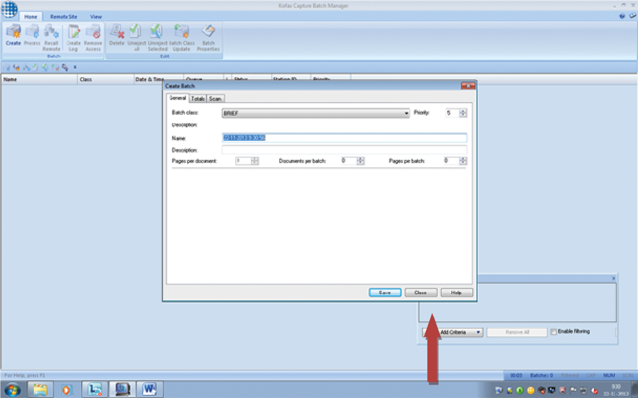Switch to the Scan tab
The image size is (638, 398).
(x=215, y=99)
